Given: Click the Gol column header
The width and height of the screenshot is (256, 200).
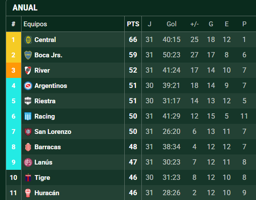Looking at the screenshot, I should point(172,24).
